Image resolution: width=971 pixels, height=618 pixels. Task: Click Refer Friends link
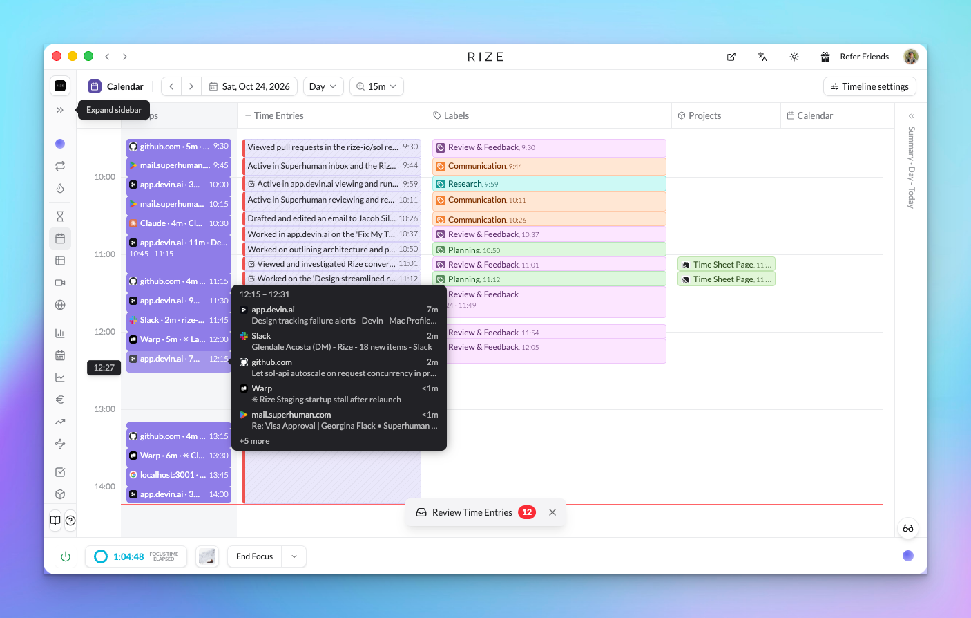[x=865, y=57]
